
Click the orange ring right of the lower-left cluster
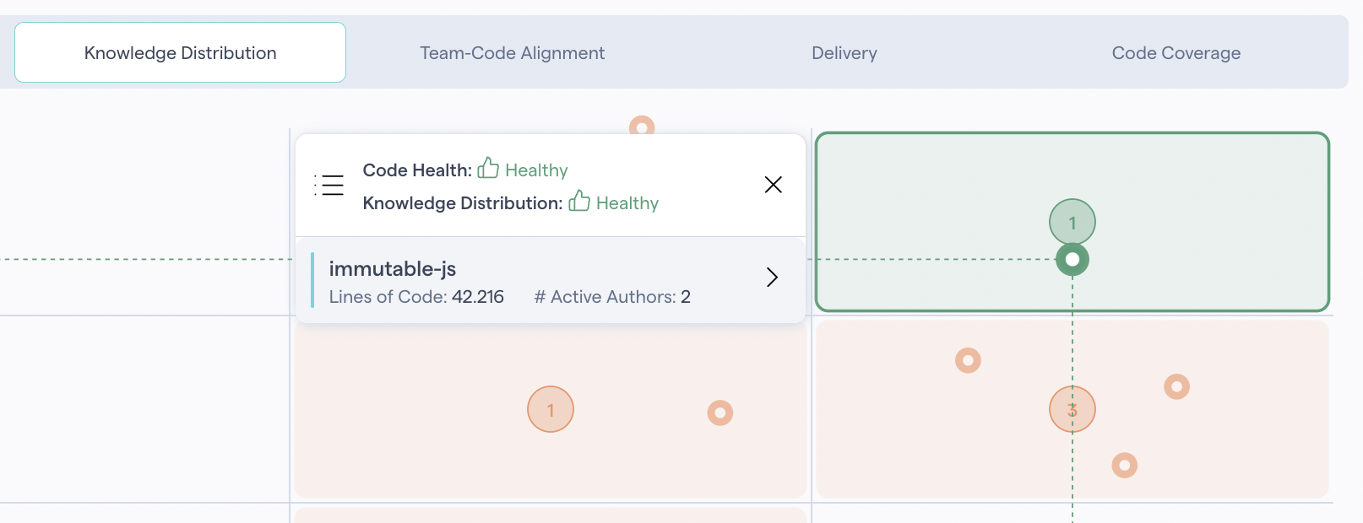pos(720,412)
